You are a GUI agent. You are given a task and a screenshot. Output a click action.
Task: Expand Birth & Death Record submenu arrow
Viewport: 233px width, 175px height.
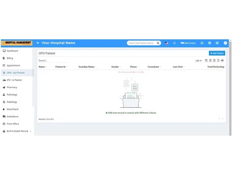pyautogui.click(x=30, y=131)
